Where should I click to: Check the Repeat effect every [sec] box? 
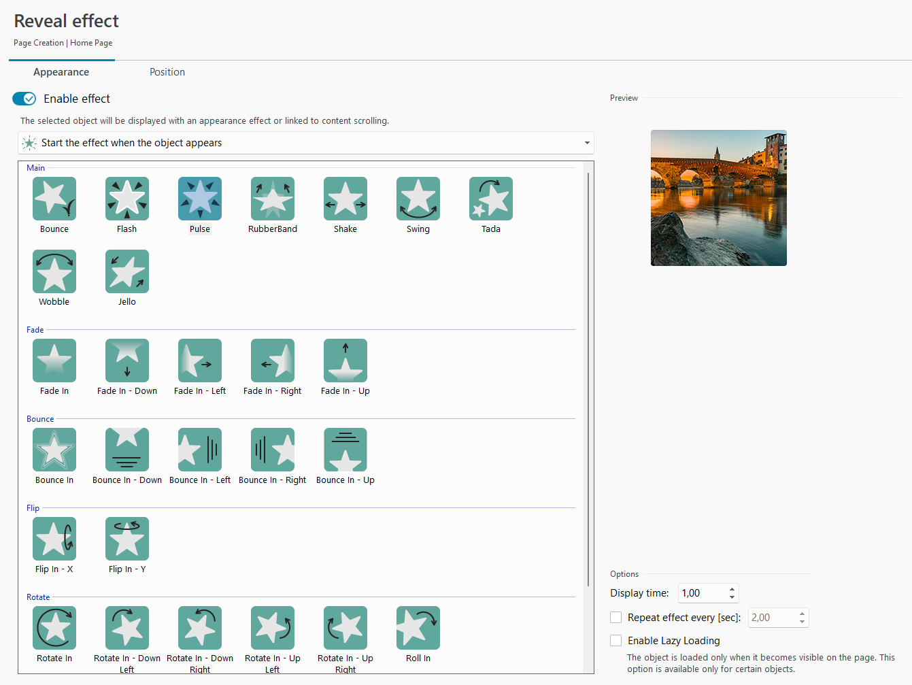click(616, 618)
